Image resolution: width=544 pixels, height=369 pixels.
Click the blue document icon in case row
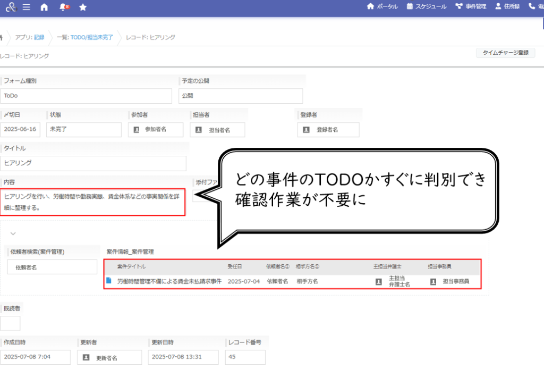(109, 281)
